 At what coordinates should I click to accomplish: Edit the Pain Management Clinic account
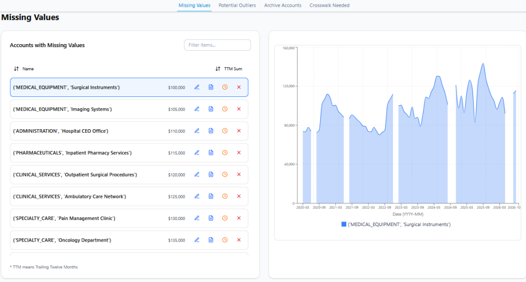coord(197,218)
